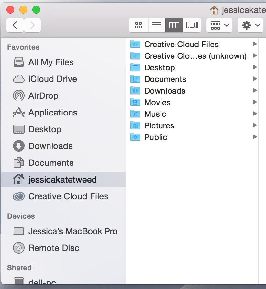The image size is (266, 289).
Task: Select Remote Disc label under Devices
Action: tap(54, 248)
